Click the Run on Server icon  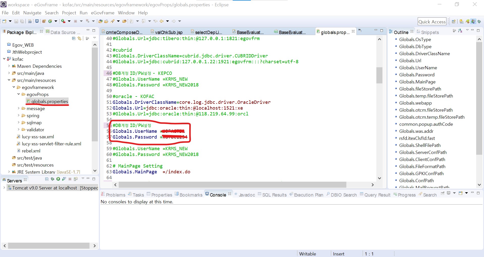[x=63, y=21]
